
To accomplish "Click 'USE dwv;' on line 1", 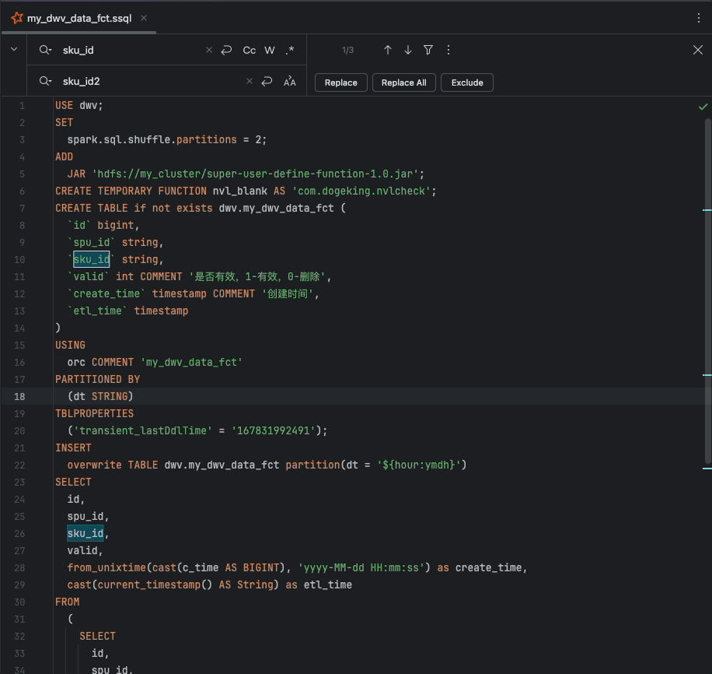I will [79, 106].
